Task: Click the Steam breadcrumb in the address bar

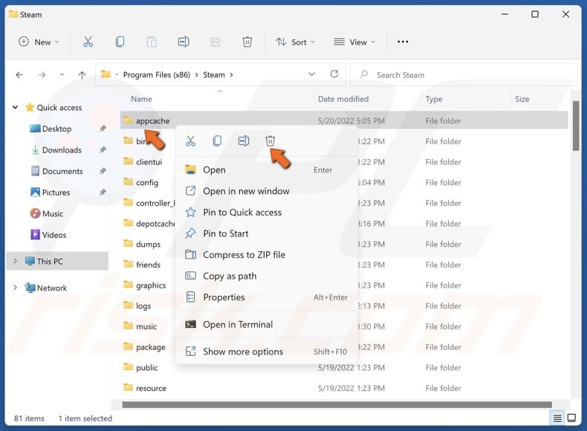Action: point(214,75)
